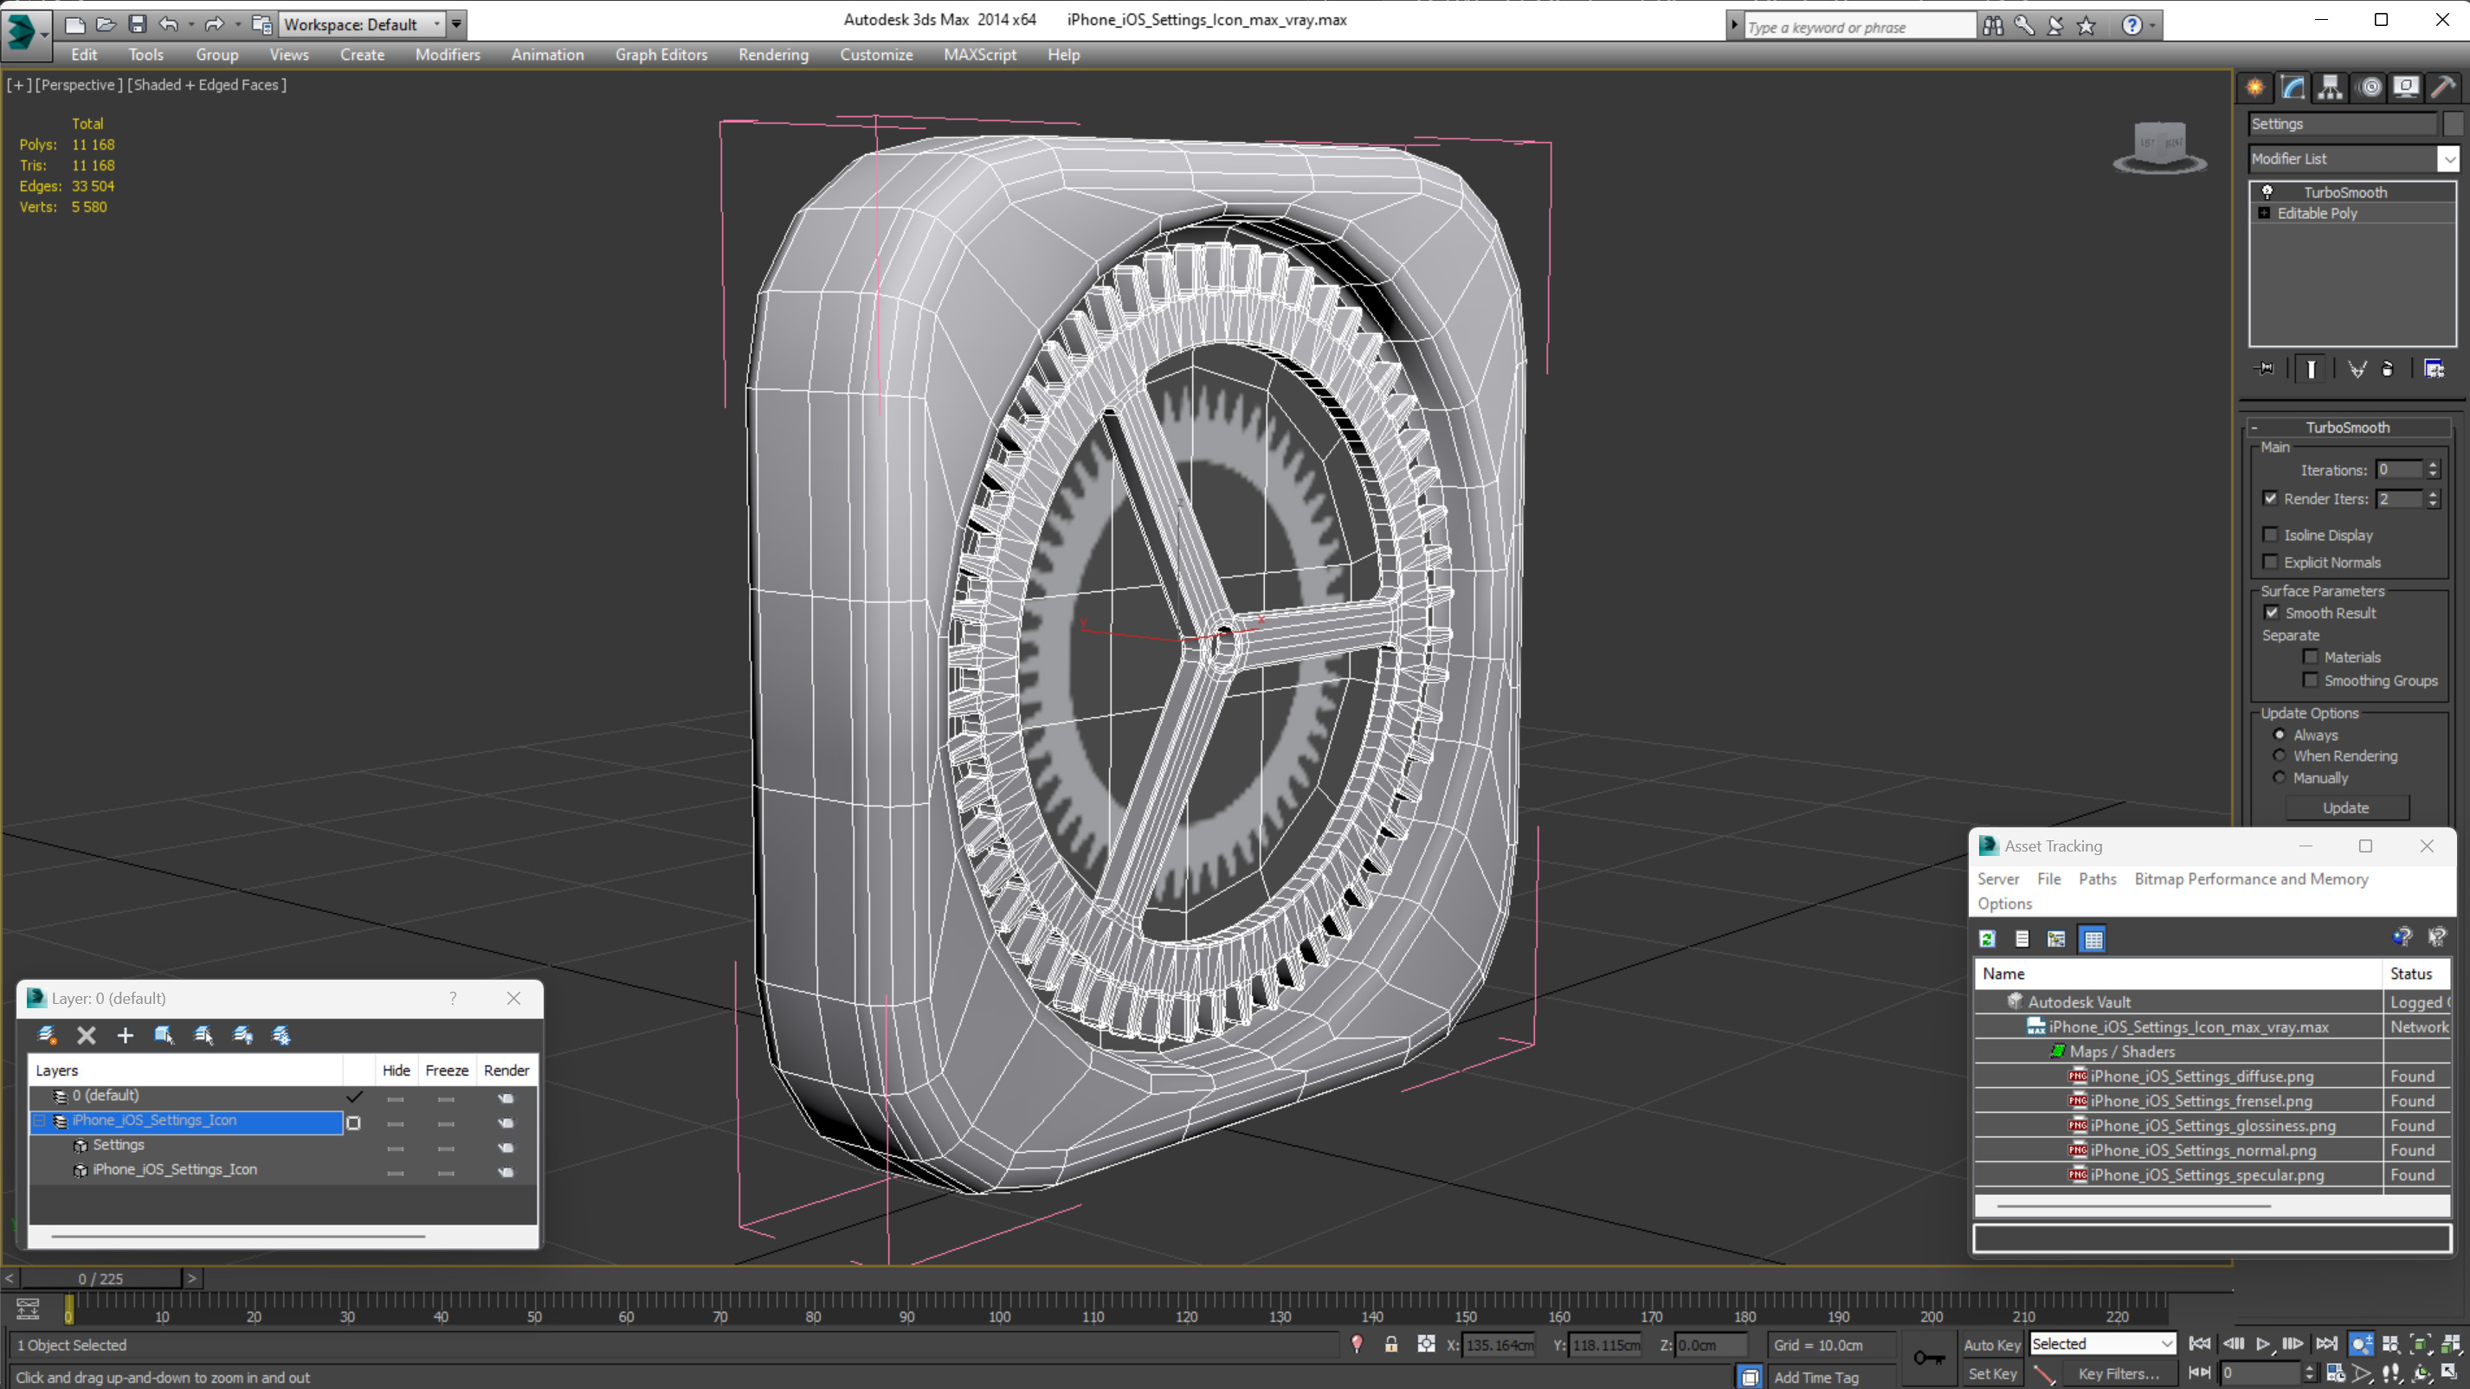Open the Display command panel tab
The width and height of the screenshot is (2470, 1389).
coord(2406,87)
